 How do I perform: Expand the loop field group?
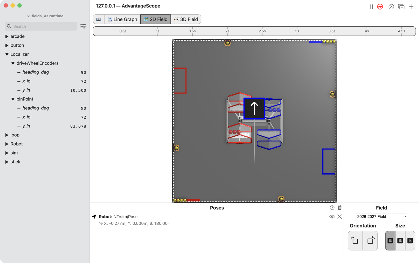pyautogui.click(x=7, y=135)
